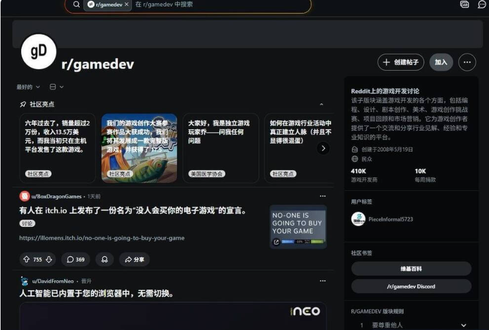
Task: Open highlight card about 游戏行业活动 networking
Action: (299, 148)
